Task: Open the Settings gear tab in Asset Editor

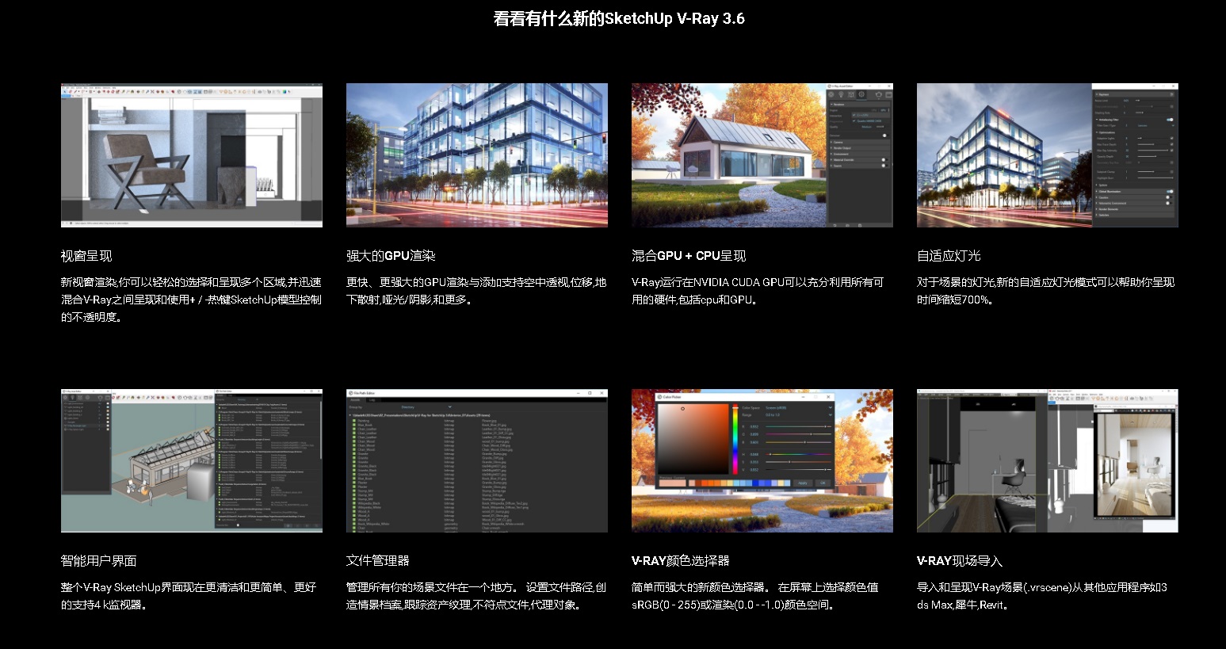Action: coord(862,95)
